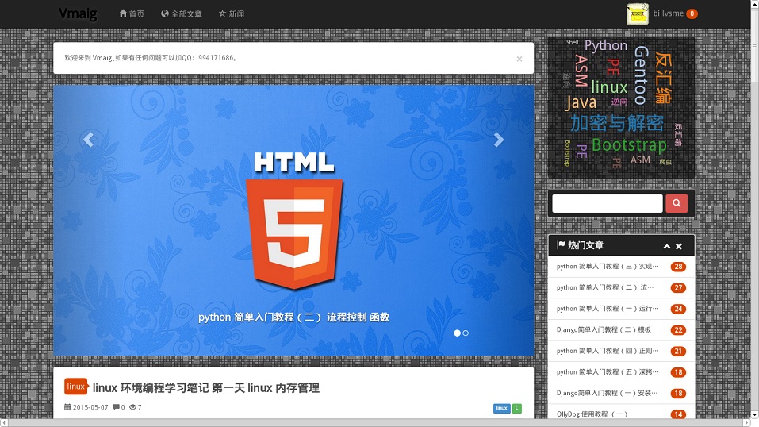This screenshot has width=759, height=427.
Task: Open the linux 环境编程学习笔记 article title
Action: [205, 388]
